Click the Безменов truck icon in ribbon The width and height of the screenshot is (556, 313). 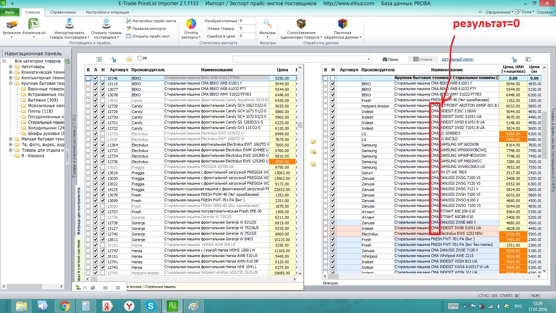pos(11,24)
